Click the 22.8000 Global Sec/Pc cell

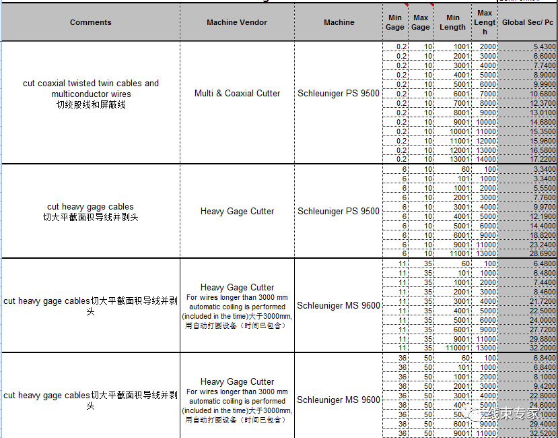pyautogui.click(x=528, y=396)
